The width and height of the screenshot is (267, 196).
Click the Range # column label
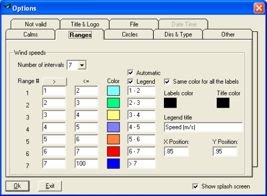(x=28, y=81)
